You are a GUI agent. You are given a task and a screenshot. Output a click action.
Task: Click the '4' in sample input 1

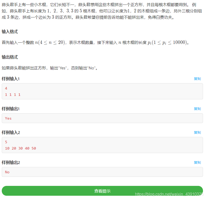[6, 88]
